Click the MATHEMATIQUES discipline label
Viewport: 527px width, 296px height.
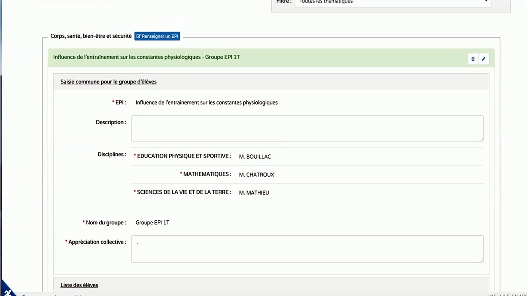tap(207, 174)
